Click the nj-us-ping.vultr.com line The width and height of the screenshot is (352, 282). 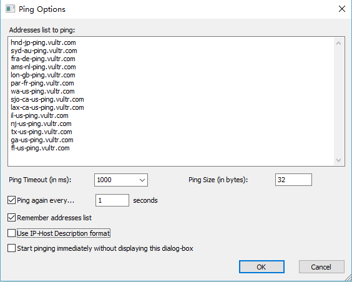tap(41, 124)
